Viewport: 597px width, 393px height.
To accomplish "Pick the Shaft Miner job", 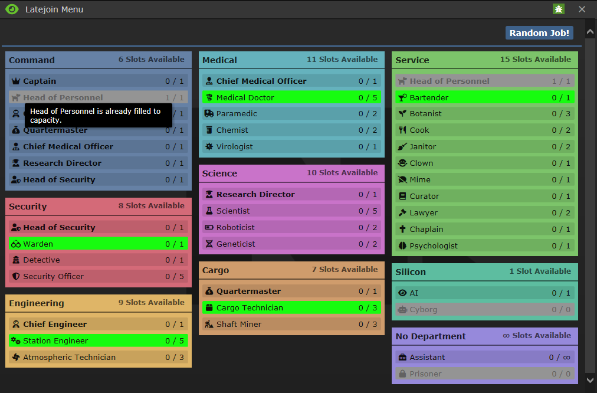I will [291, 325].
